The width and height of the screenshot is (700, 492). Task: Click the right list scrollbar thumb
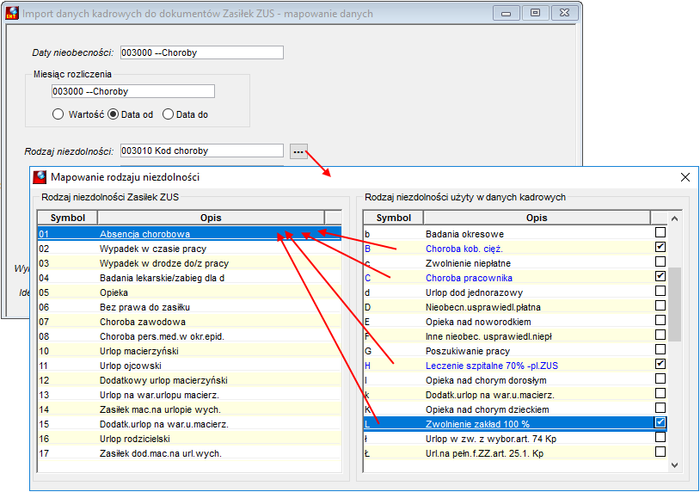(x=674, y=304)
